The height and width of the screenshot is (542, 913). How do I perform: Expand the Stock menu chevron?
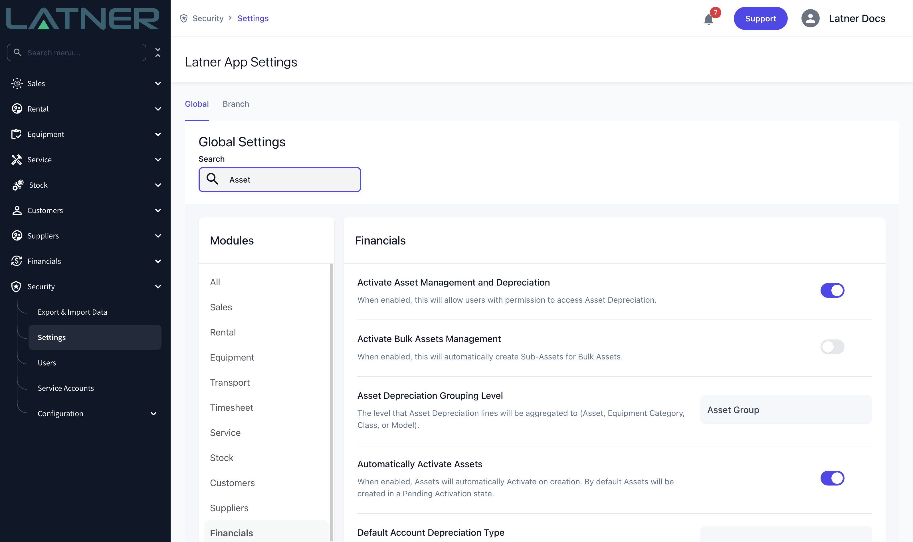[158, 185]
